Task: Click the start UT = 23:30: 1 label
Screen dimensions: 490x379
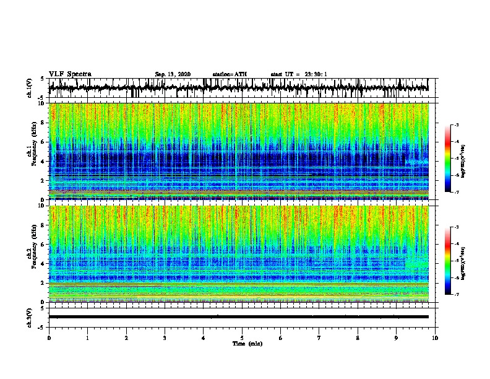Action: pyautogui.click(x=299, y=74)
